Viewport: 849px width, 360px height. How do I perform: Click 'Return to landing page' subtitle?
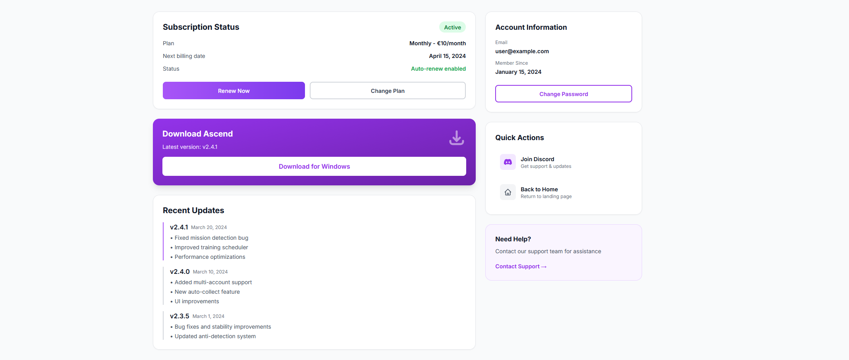click(x=546, y=196)
